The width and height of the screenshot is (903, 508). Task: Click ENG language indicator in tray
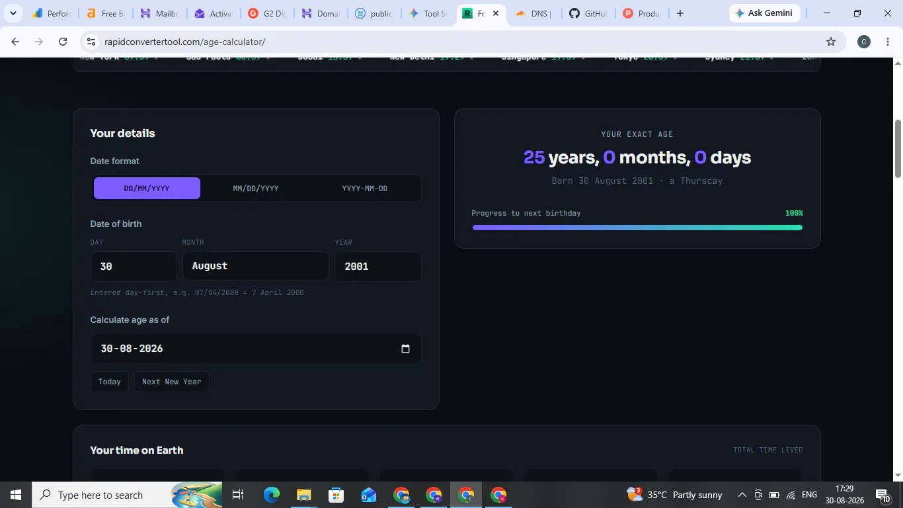click(809, 495)
